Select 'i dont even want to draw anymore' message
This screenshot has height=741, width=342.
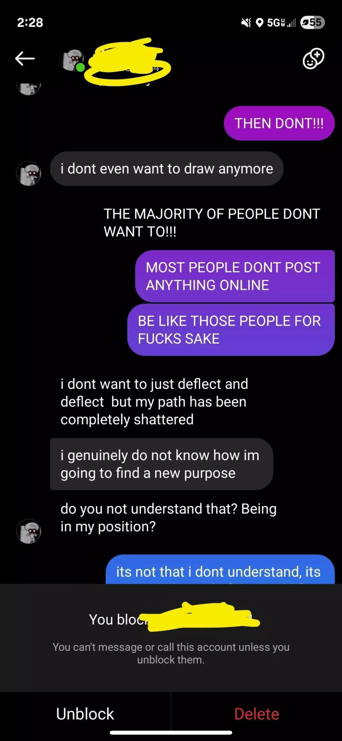pos(167,169)
